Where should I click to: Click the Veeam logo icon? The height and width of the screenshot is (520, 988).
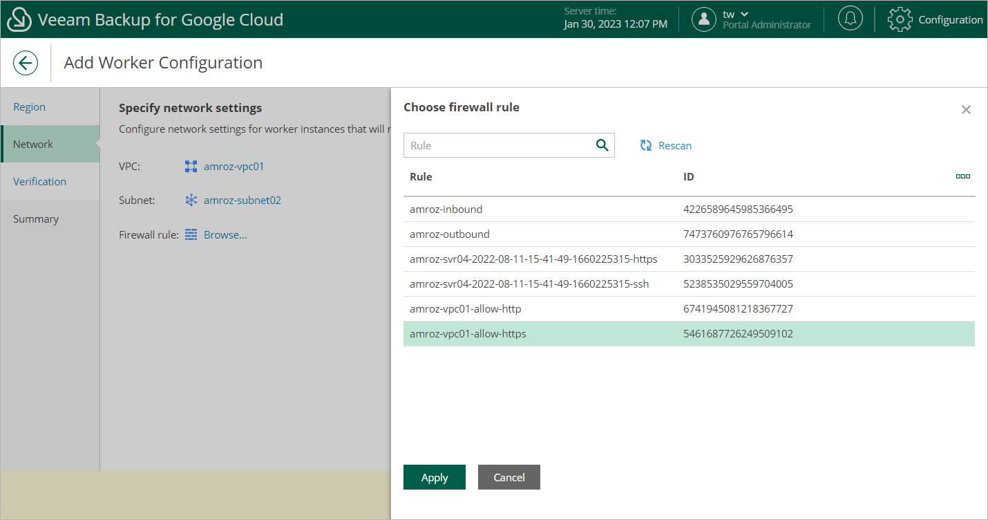coord(19,19)
